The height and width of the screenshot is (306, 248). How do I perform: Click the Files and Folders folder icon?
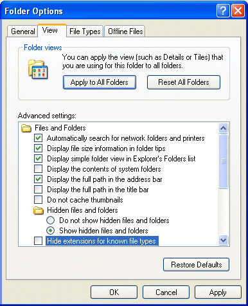(x=26, y=128)
